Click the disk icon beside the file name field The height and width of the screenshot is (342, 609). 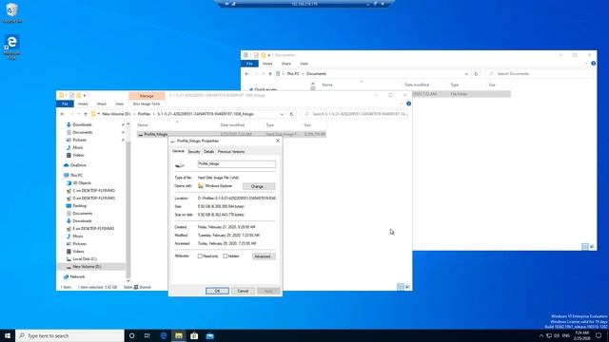tap(180, 165)
